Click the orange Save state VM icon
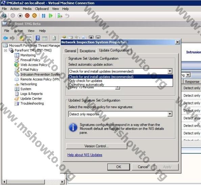Screen dimensions: 201x185 (34, 16)
